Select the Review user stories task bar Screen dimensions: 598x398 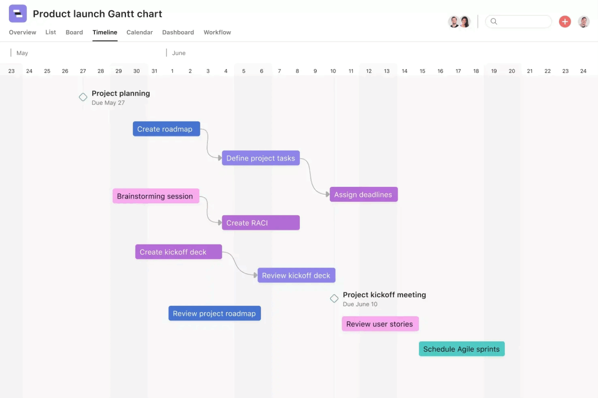[x=380, y=324]
